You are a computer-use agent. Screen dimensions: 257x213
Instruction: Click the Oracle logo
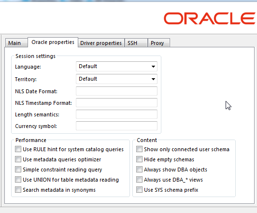(210, 18)
